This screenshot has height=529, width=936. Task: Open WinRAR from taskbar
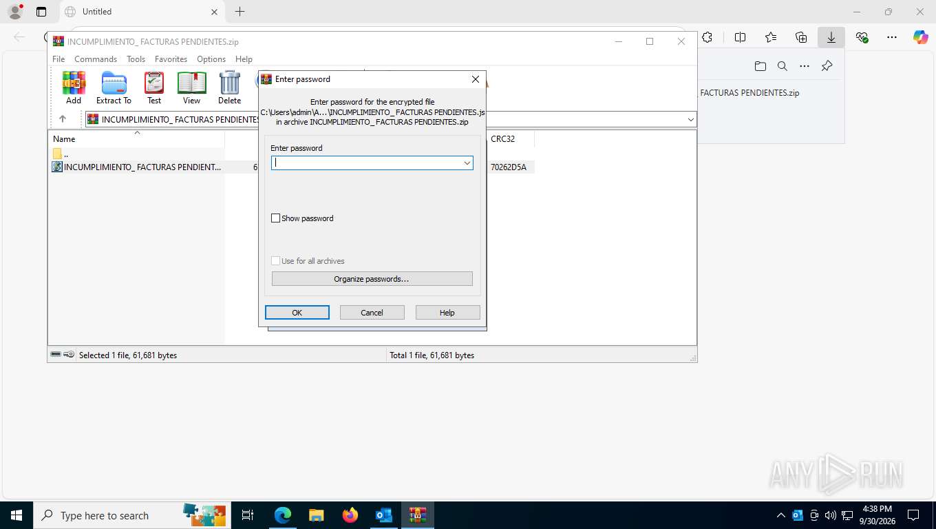[x=418, y=515]
